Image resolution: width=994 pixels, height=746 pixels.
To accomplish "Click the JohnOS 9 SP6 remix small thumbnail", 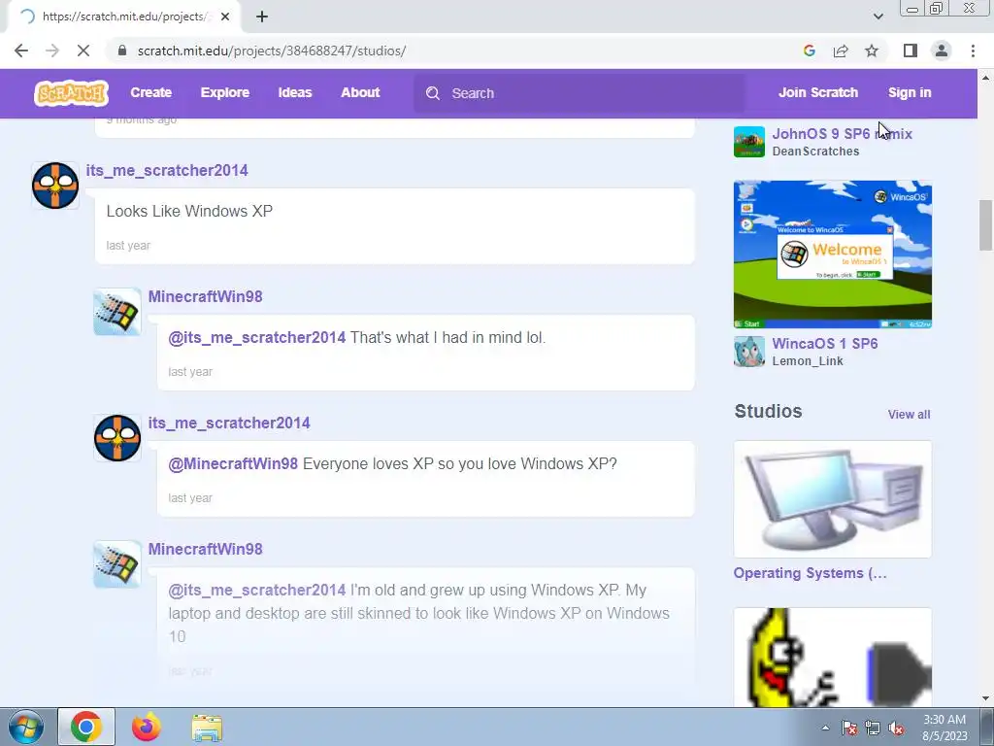I will click(x=749, y=142).
